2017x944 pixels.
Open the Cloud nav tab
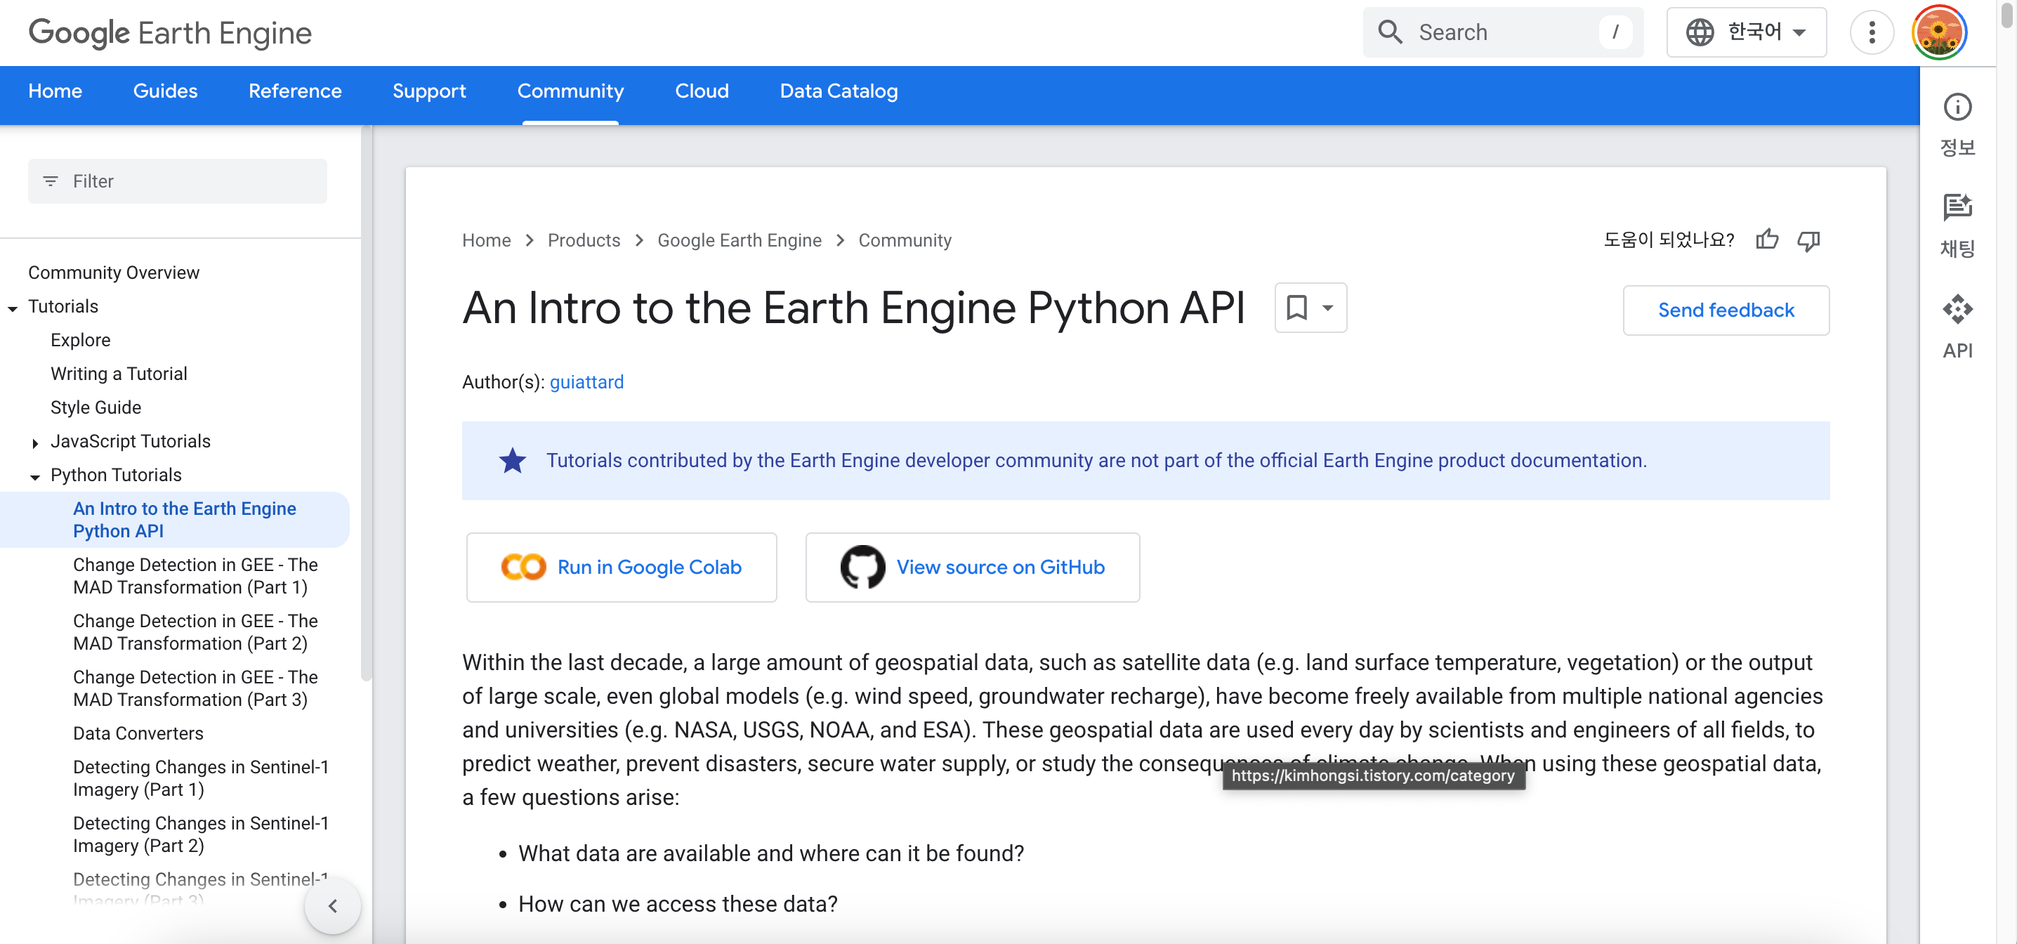702,91
